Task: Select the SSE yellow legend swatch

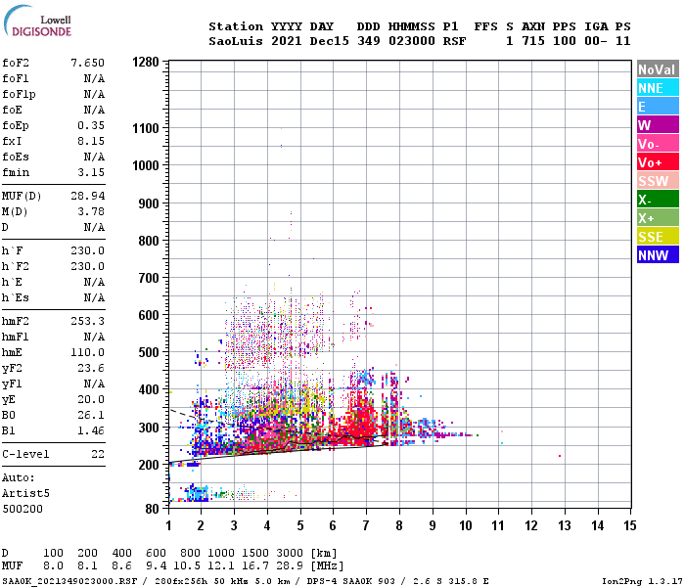Action: click(658, 237)
